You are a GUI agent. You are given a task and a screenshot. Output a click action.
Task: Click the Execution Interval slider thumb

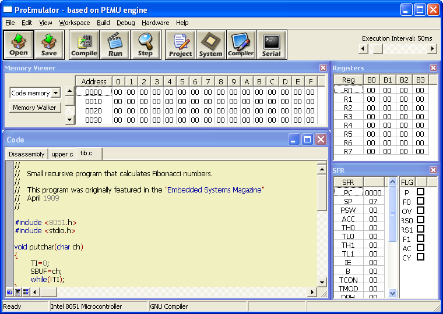tap(378, 49)
